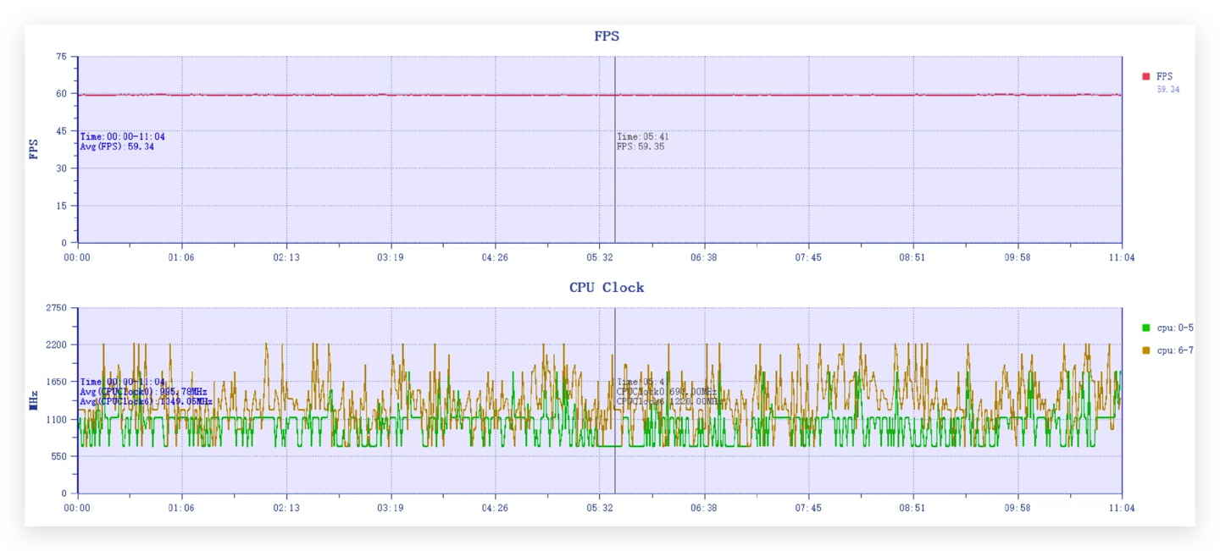Toggle the cpu:0-5 series legend label

[x=1175, y=328]
